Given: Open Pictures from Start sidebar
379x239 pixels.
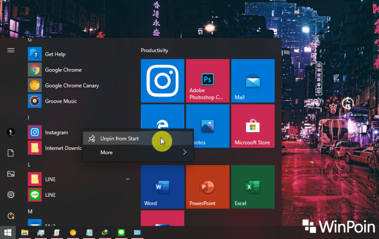Looking at the screenshot, I should [10, 174].
